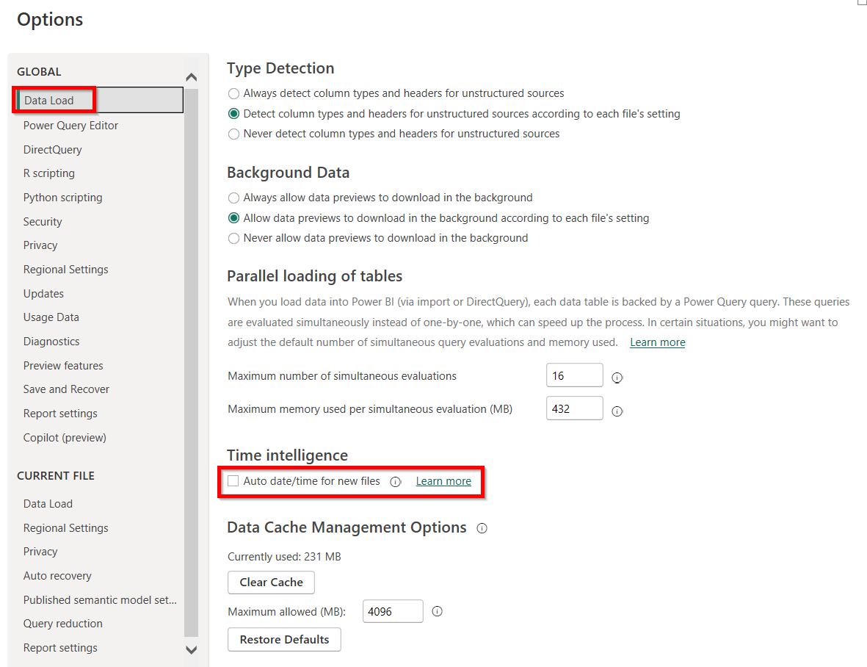867x667 pixels.
Task: Click the Options dialog title
Action: click(x=50, y=19)
